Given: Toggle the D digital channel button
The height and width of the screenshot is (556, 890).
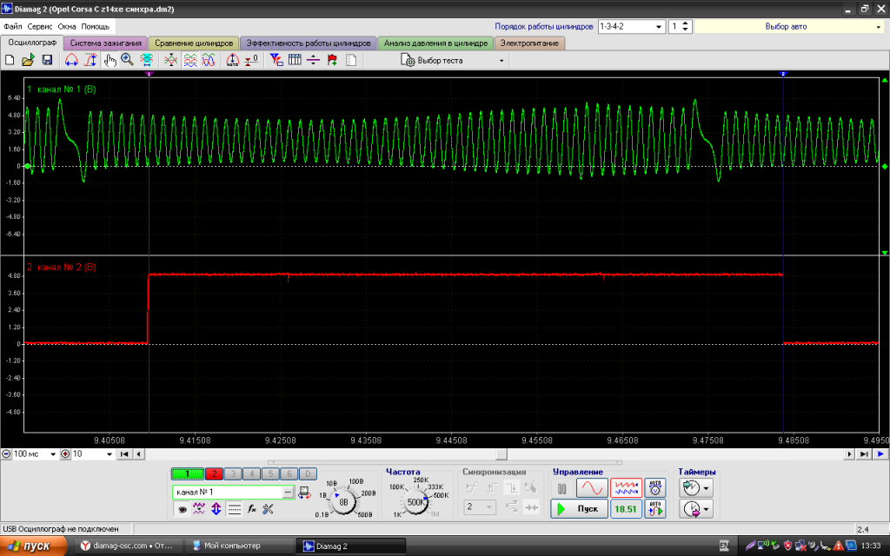Looking at the screenshot, I should (x=308, y=473).
